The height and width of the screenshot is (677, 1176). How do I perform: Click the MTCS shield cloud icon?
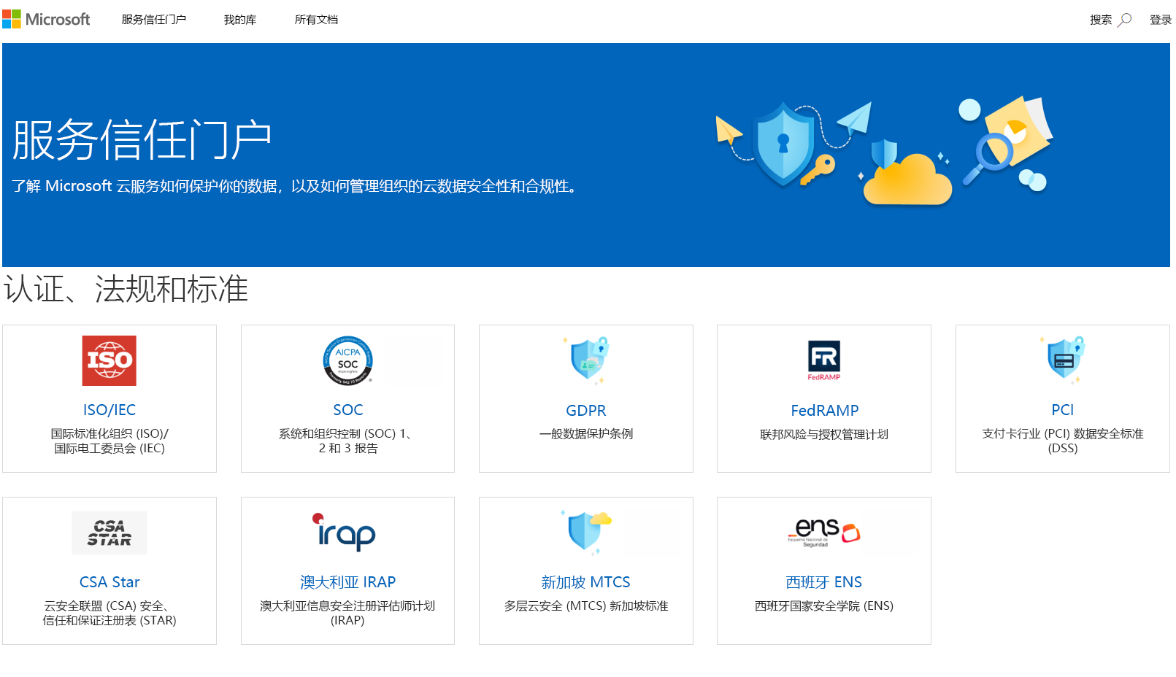pos(586,532)
